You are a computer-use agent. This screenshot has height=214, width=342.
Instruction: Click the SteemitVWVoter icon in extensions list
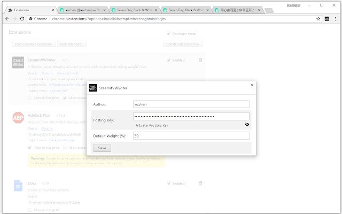(x=18, y=62)
